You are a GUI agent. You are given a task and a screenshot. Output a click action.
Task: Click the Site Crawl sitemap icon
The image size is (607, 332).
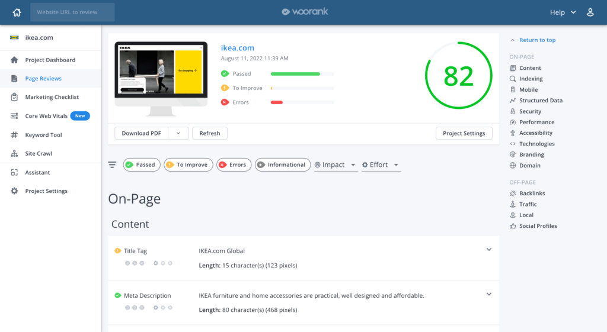14,153
